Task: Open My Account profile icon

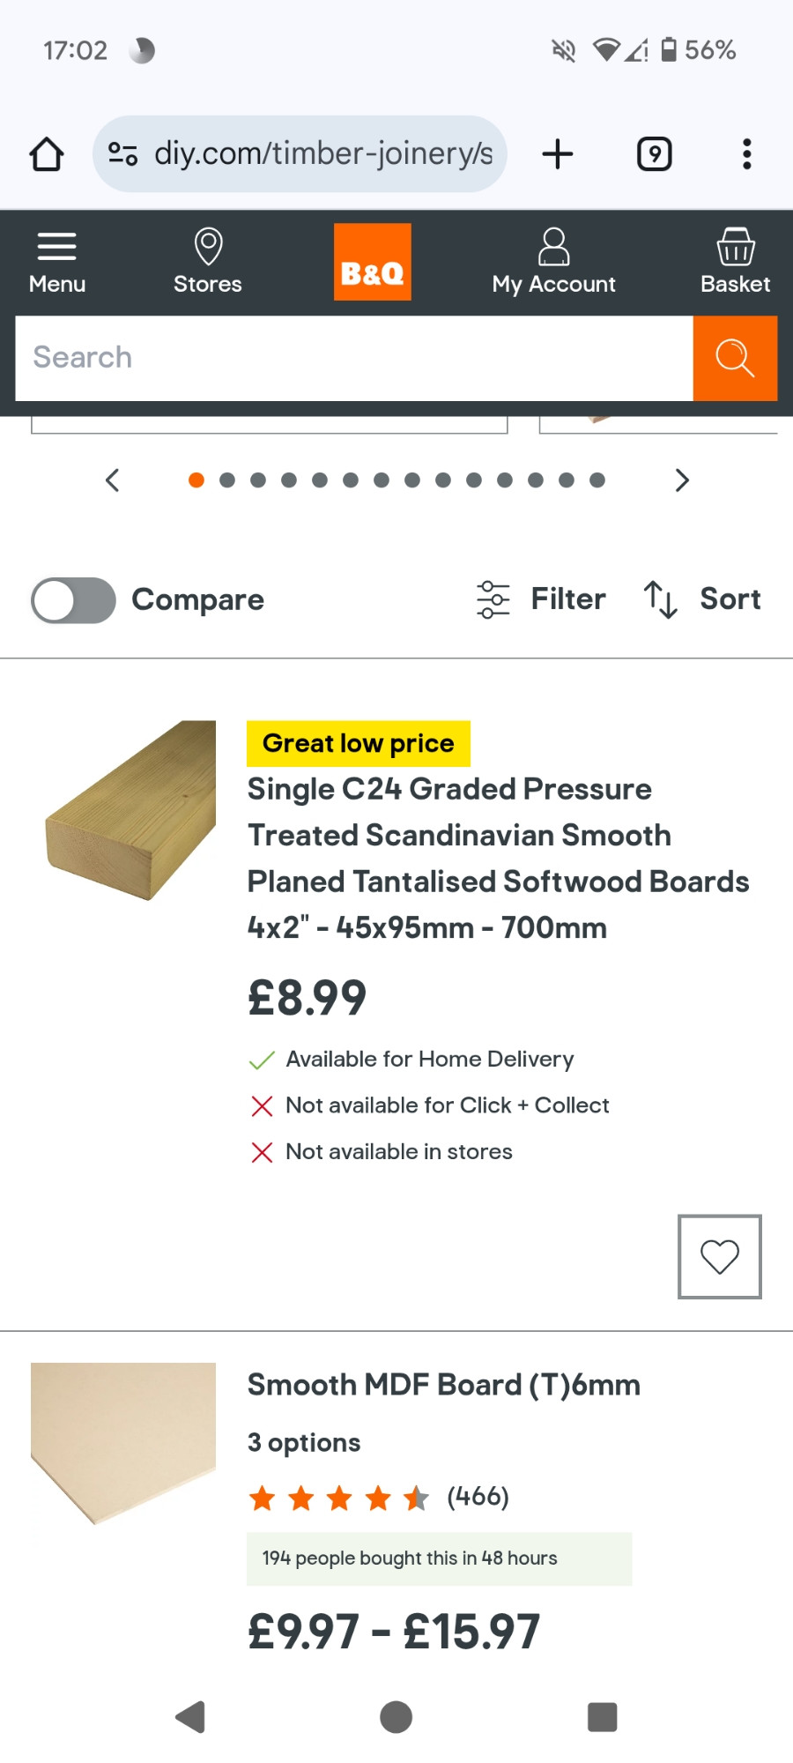Action: (x=554, y=262)
